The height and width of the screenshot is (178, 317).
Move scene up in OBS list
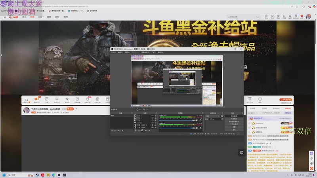tap(119, 131)
